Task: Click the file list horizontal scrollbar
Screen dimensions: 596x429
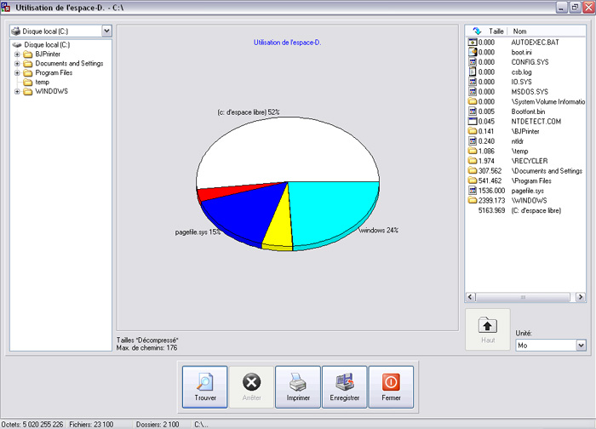Action: [x=525, y=297]
